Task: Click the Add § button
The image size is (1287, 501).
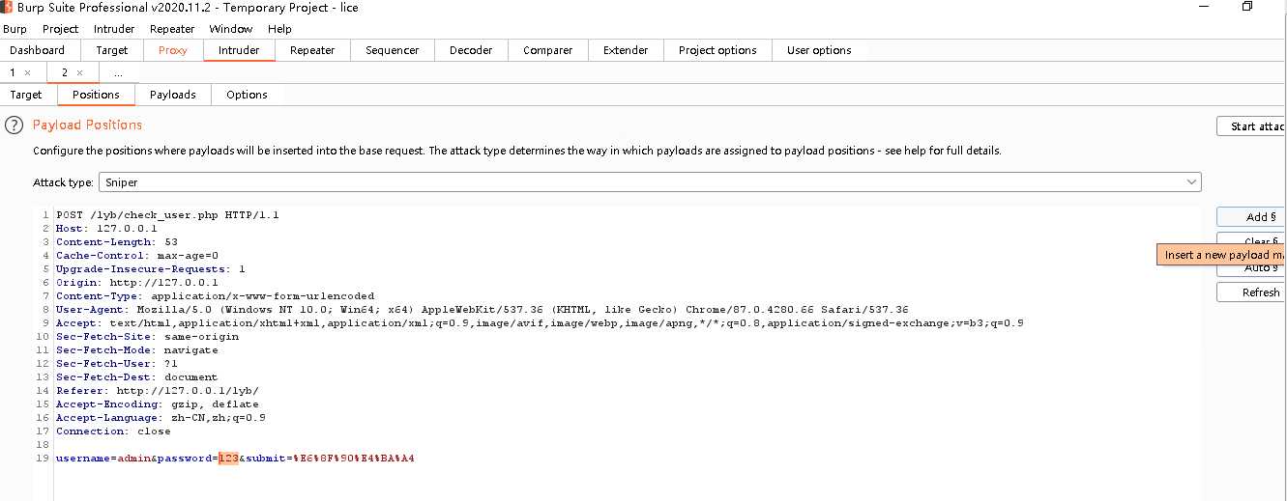Action: 1251,217
